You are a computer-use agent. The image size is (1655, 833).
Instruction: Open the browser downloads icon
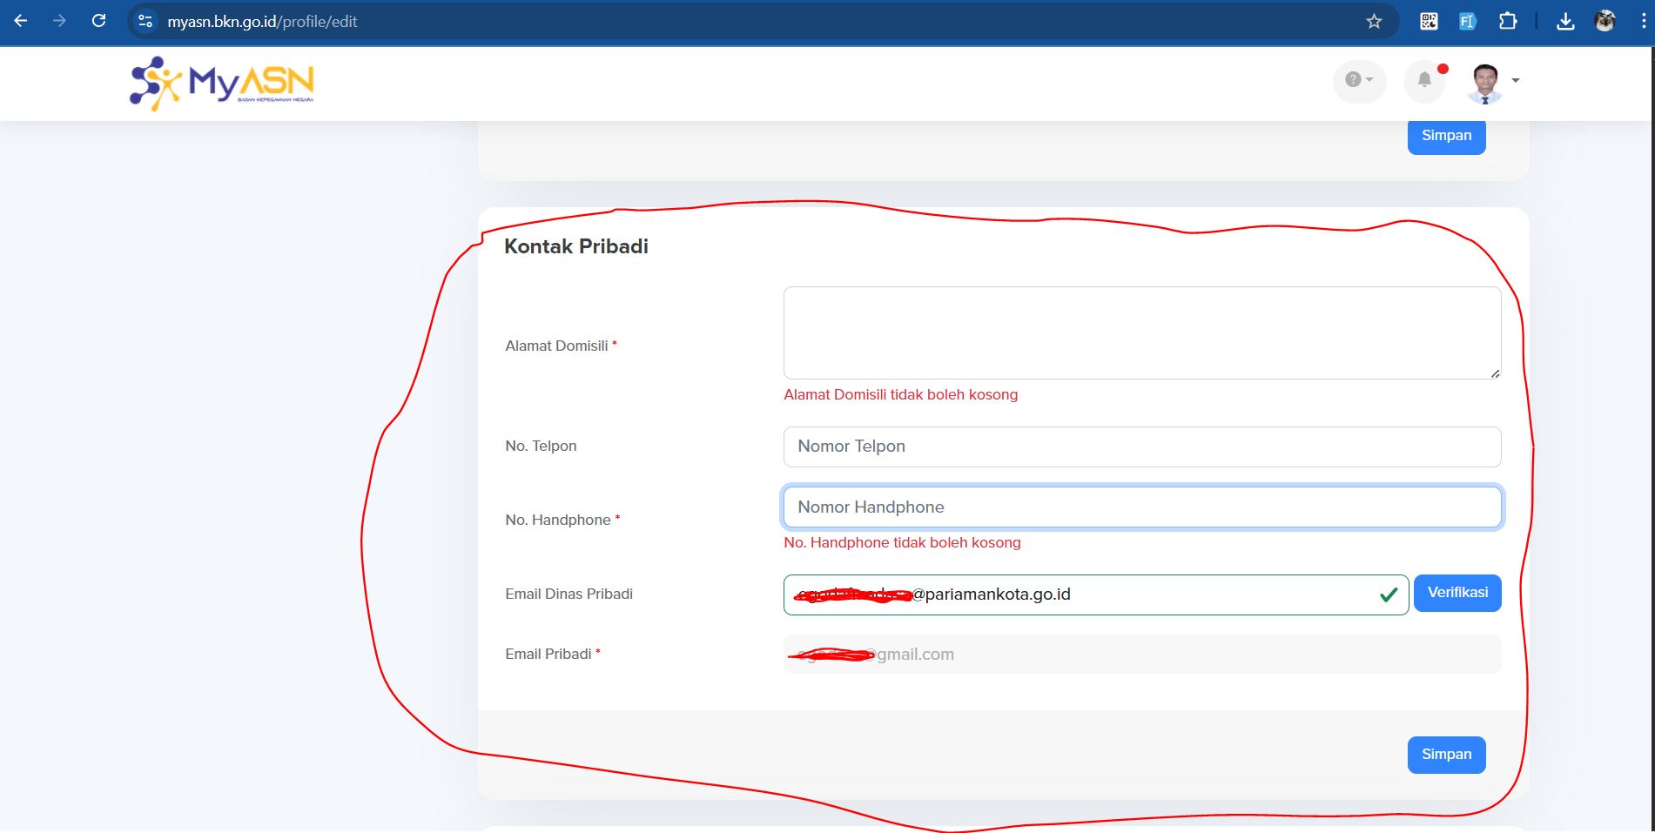[x=1565, y=22]
